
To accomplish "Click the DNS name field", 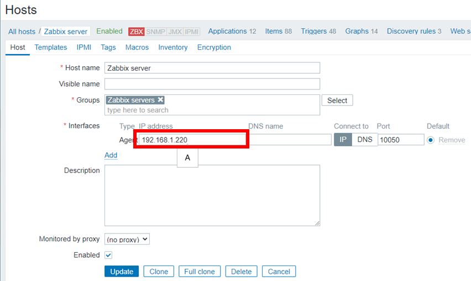I will [290, 140].
